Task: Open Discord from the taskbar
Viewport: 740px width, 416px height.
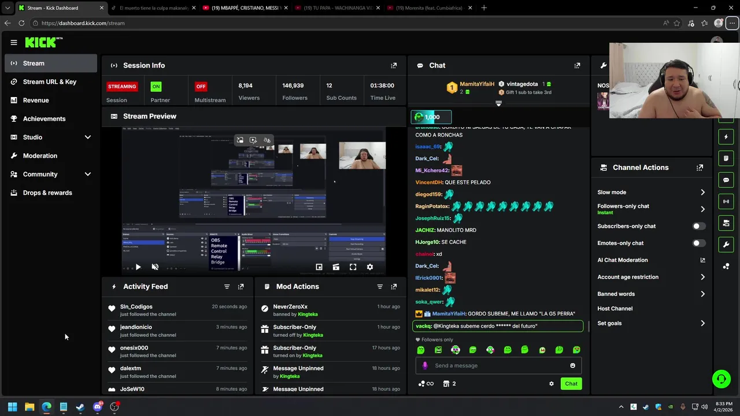Action: click(97, 407)
